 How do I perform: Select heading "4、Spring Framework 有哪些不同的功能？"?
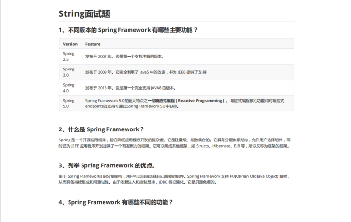(x=116, y=202)
